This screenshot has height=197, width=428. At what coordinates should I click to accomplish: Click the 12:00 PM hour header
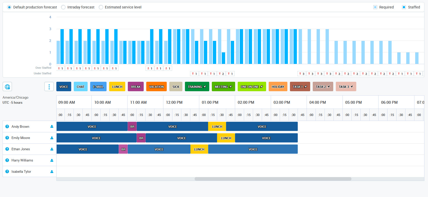(x=174, y=102)
